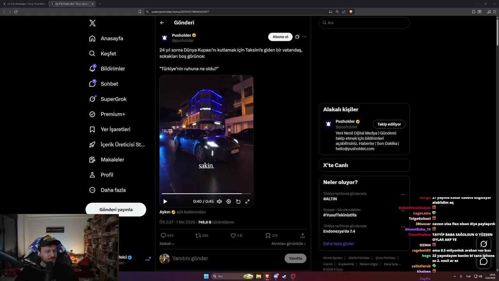The height and width of the screenshot is (281, 499).
Task: Open Alıntıları görüntüle link
Action: coord(288,244)
